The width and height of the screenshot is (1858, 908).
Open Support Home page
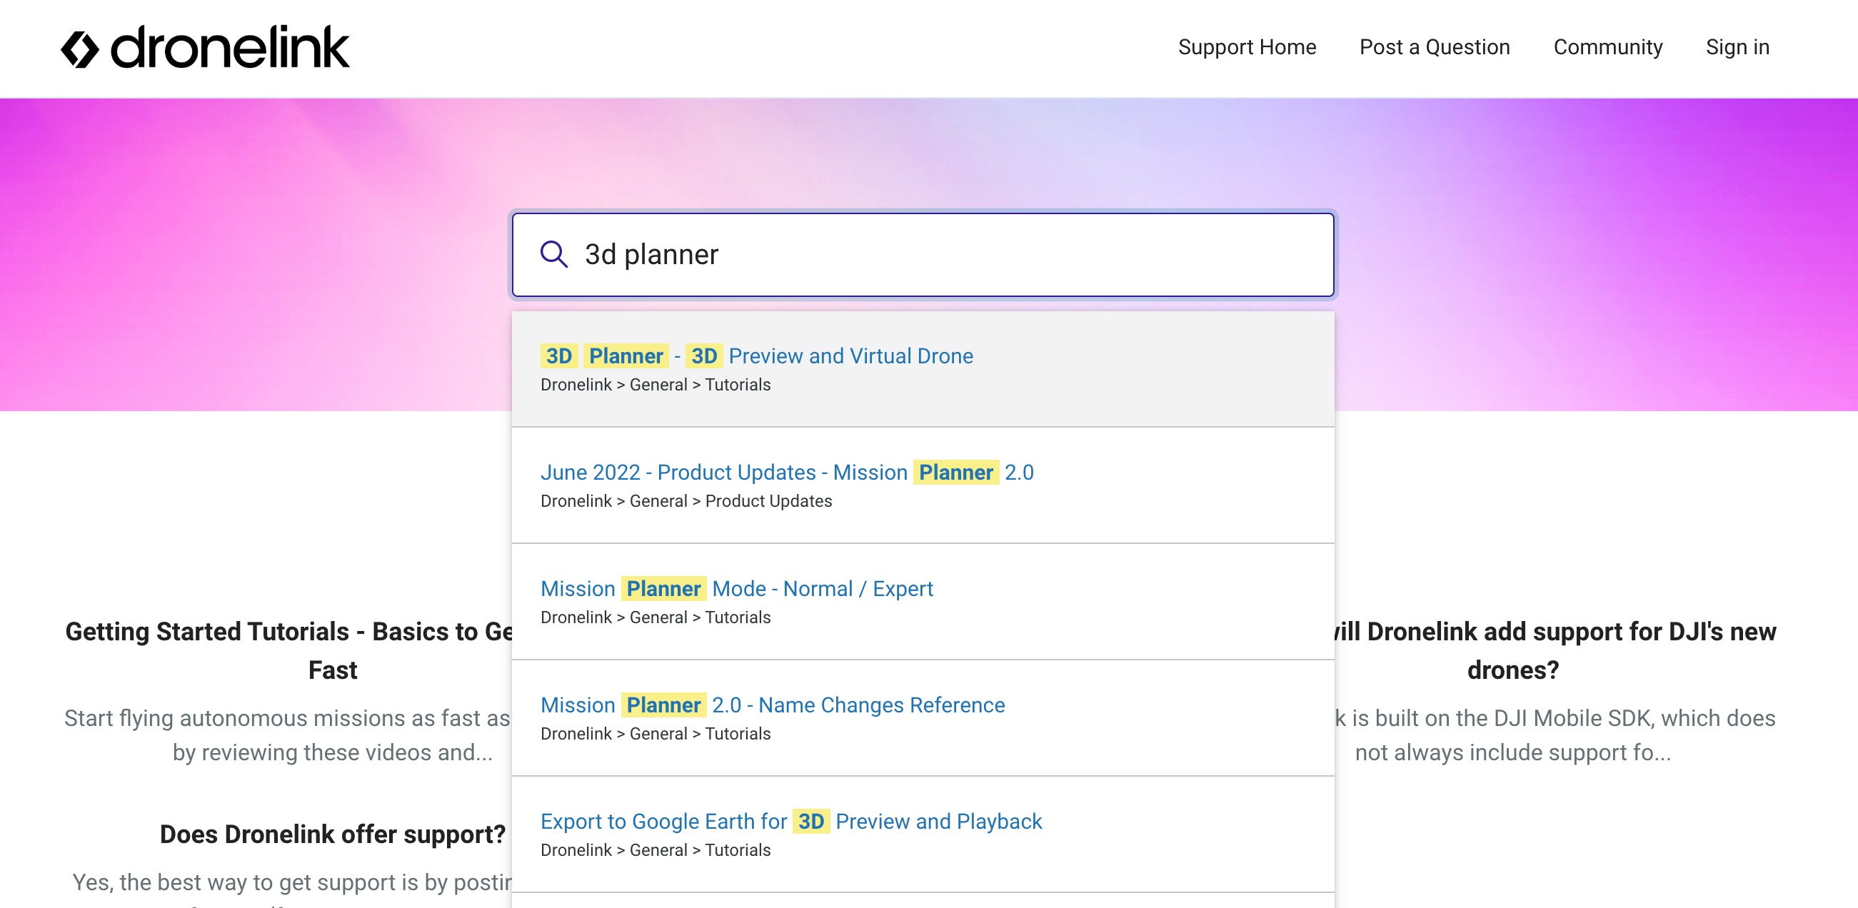(x=1246, y=47)
